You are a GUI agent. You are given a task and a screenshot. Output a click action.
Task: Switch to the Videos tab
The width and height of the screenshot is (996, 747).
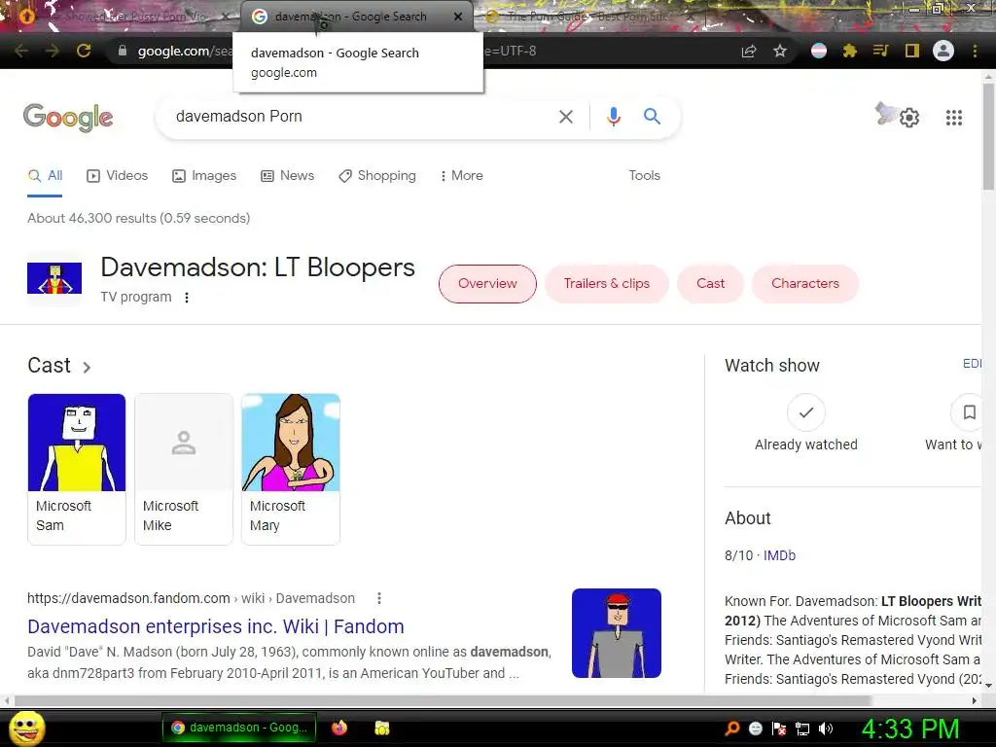pyautogui.click(x=118, y=176)
